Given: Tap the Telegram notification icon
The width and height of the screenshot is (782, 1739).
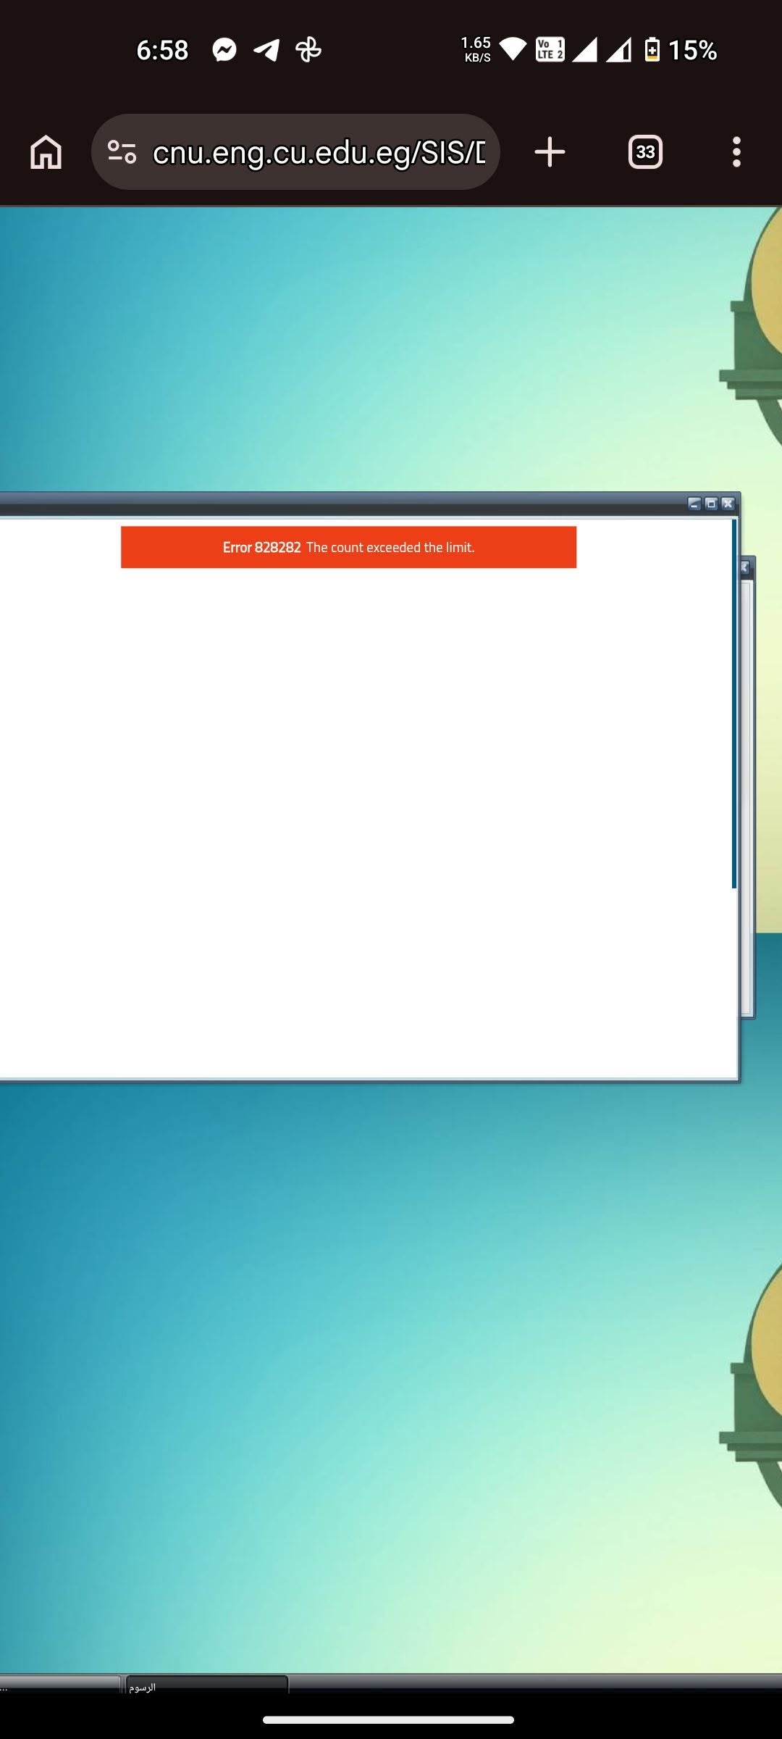Looking at the screenshot, I should coord(266,49).
